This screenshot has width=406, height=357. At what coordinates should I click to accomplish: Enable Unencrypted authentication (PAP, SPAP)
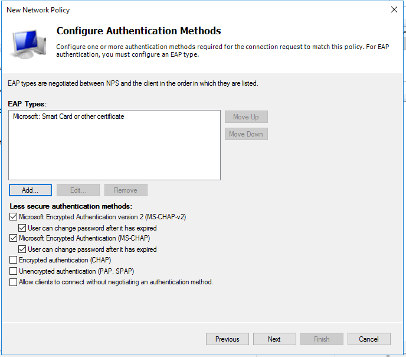13,271
